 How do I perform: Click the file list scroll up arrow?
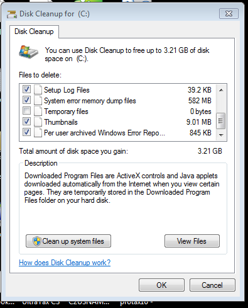click(221, 90)
